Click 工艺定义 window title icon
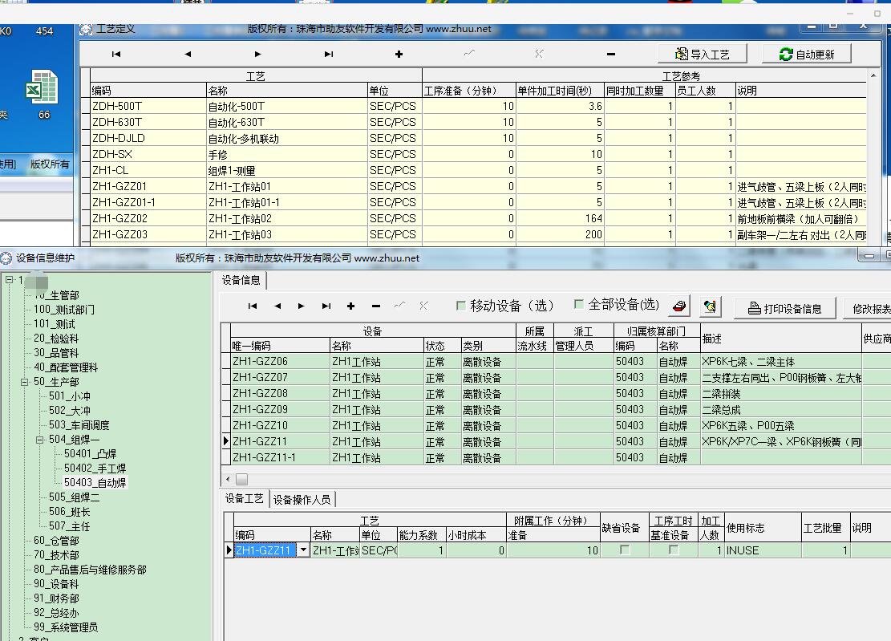This screenshot has width=891, height=641. (x=86, y=30)
